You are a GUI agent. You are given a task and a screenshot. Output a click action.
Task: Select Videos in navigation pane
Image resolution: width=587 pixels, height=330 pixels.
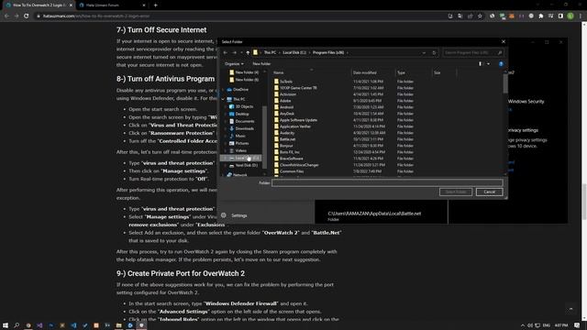click(x=240, y=150)
